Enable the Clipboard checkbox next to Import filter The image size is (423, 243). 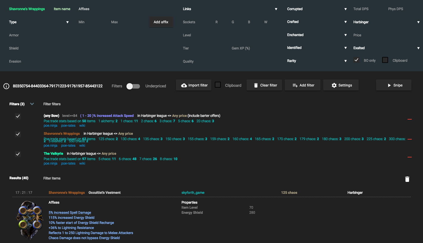218,85
